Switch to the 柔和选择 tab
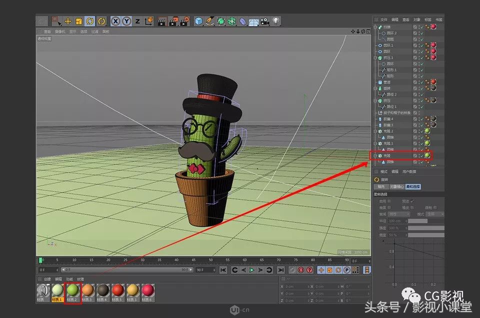Screen dimensions: 480x318 (413, 186)
